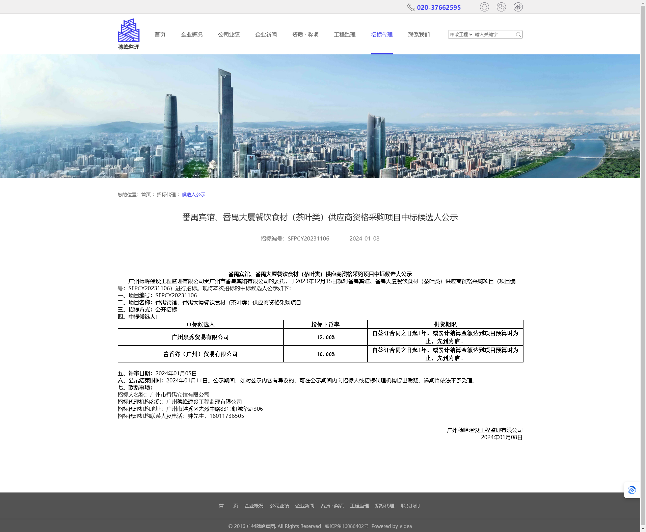646x532 pixels.
Task: Click the eidea link in footer
Action: pos(406,526)
